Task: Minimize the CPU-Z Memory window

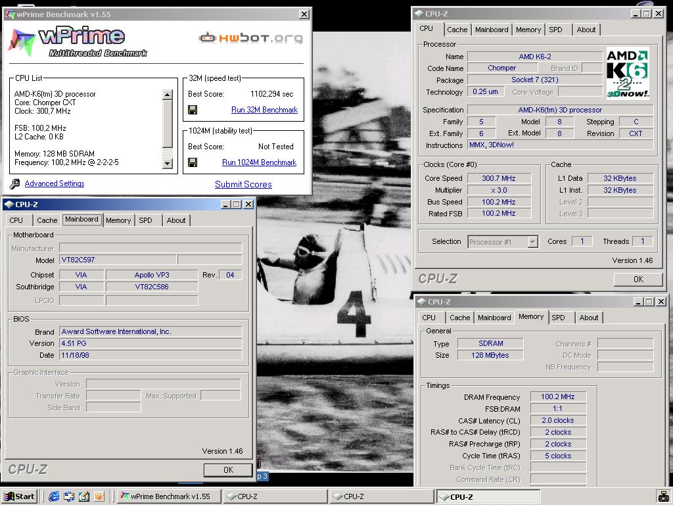Action: (639, 301)
